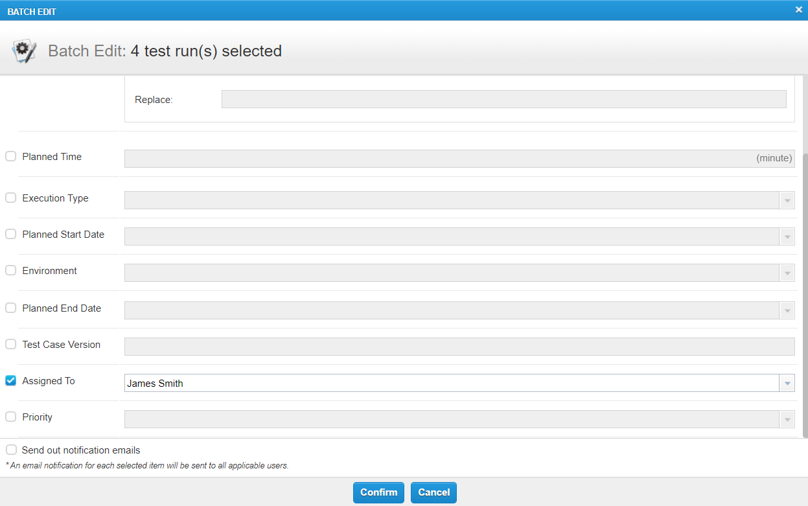
Task: Toggle Send out notification emails
Action: [x=12, y=450]
